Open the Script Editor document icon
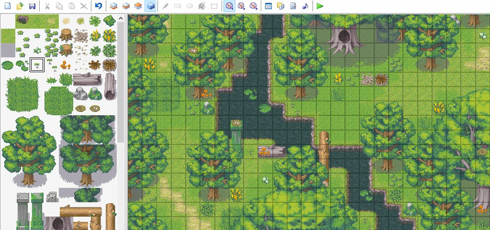The width and height of the screenshot is (490, 230). point(293,6)
